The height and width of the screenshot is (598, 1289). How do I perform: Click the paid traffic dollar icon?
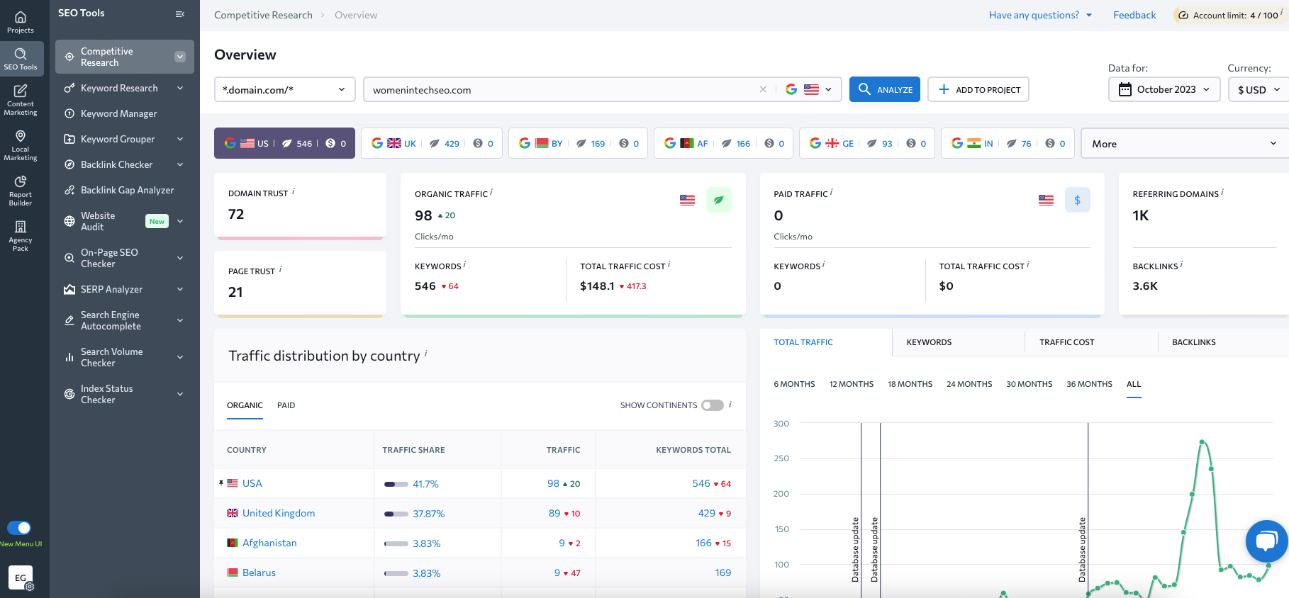(1077, 200)
